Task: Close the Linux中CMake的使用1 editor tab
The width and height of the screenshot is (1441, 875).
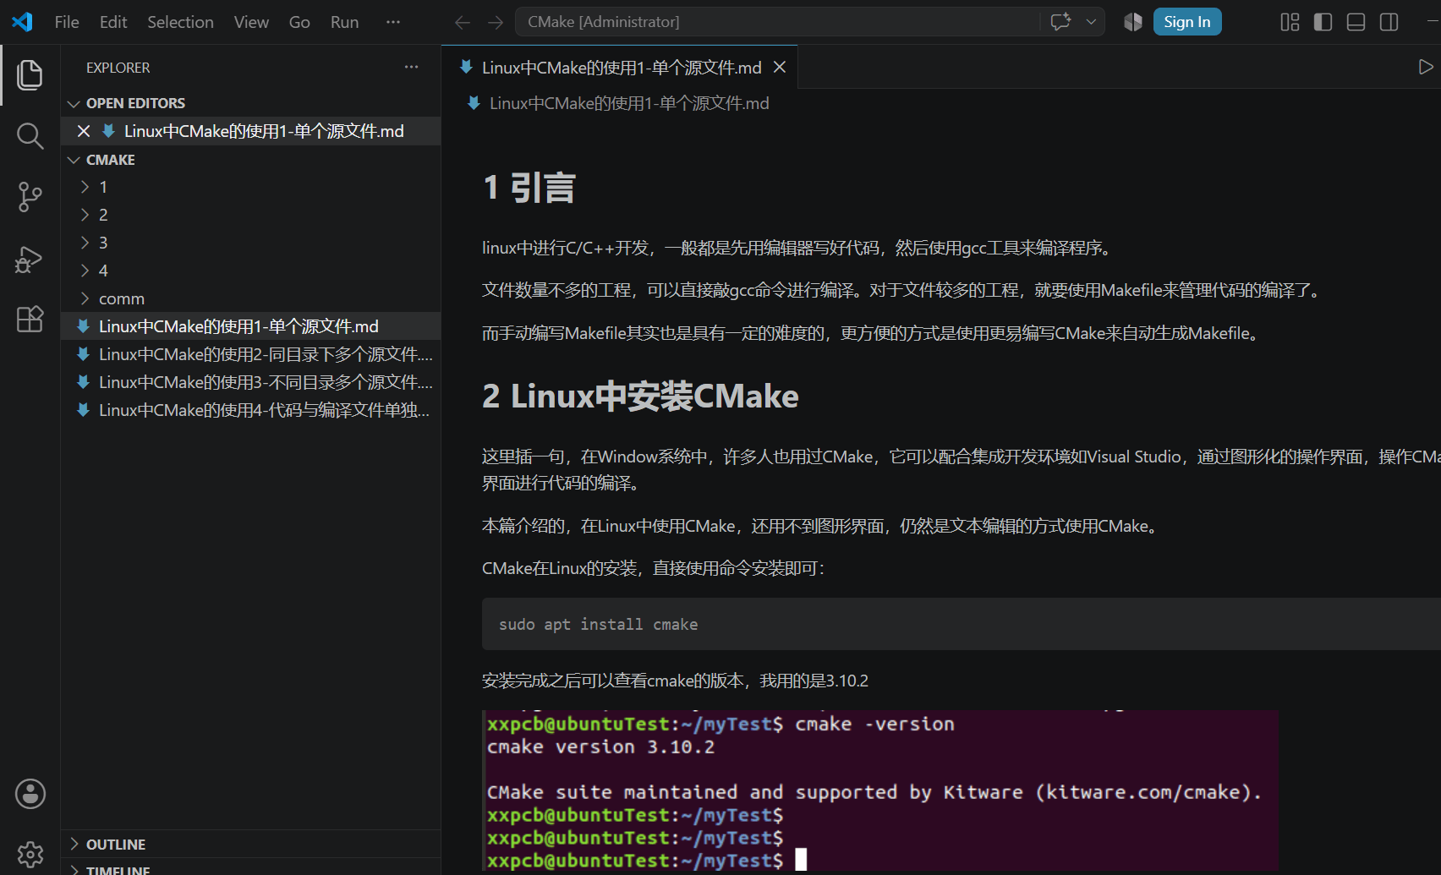Action: pos(780,67)
